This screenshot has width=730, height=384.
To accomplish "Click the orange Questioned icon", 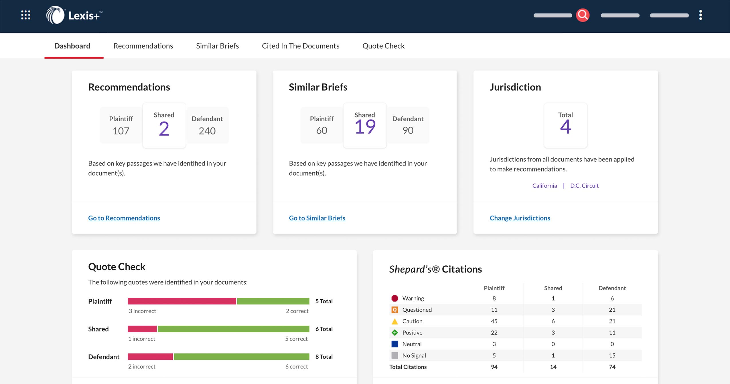I will [x=395, y=309].
